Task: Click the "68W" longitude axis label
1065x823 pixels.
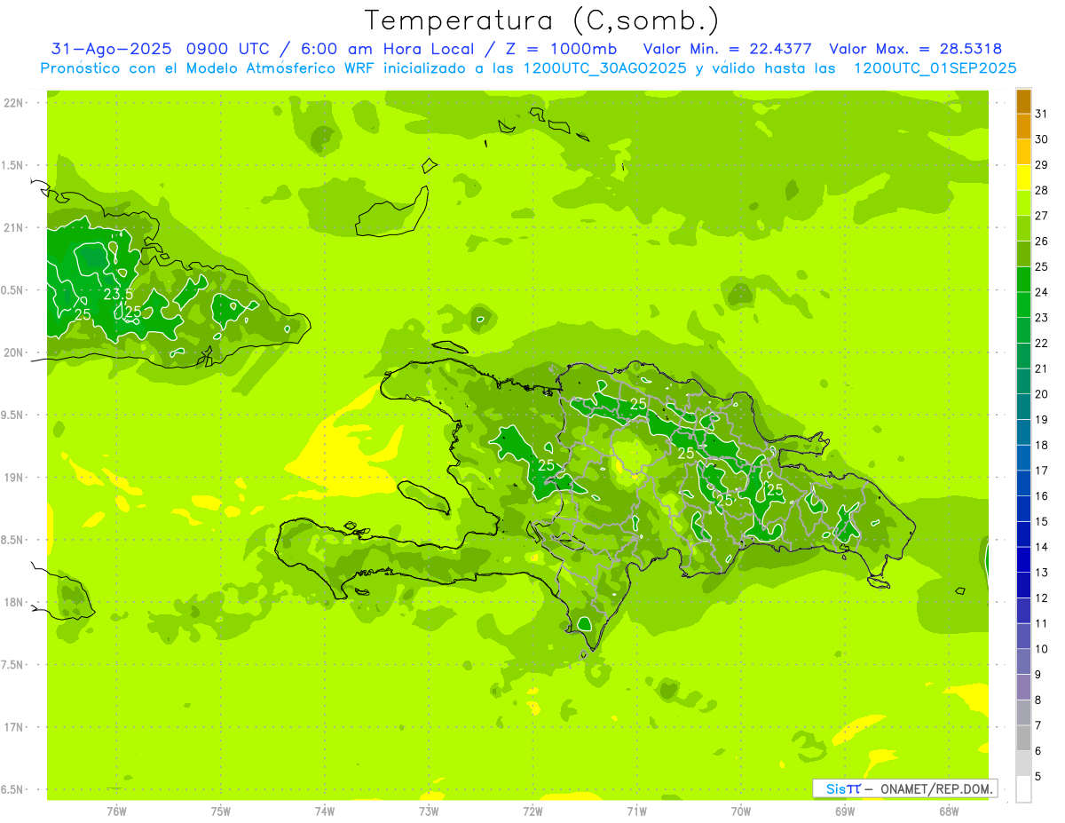Action: [x=949, y=811]
